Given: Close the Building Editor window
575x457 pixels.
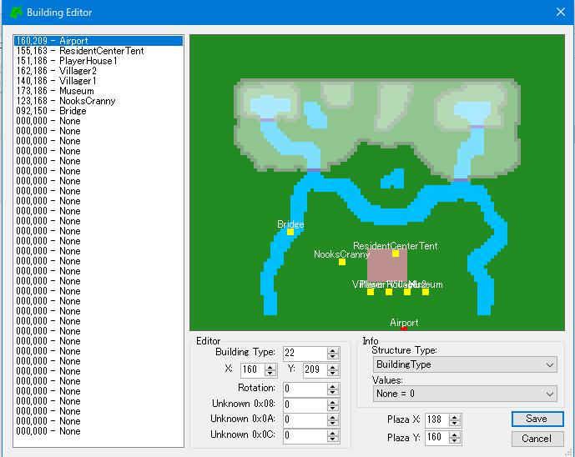Looking at the screenshot, I should (560, 12).
